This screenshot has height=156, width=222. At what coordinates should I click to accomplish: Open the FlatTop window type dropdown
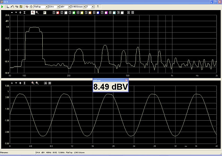(46, 7)
